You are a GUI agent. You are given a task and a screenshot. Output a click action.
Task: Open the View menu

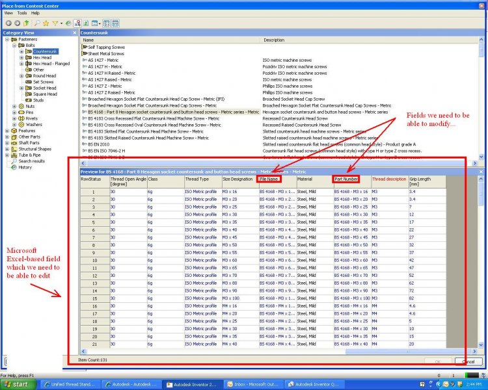pyautogui.click(x=8, y=12)
